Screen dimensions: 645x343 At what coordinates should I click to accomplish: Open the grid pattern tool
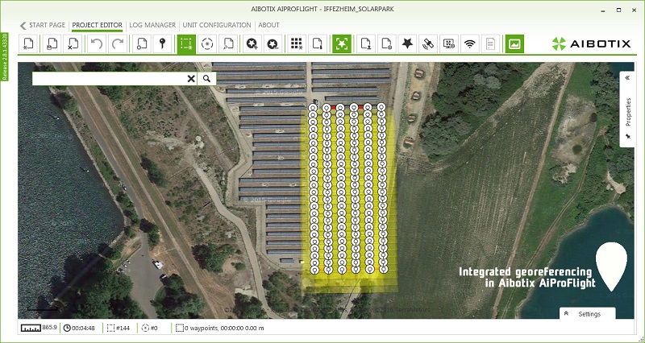[297, 43]
